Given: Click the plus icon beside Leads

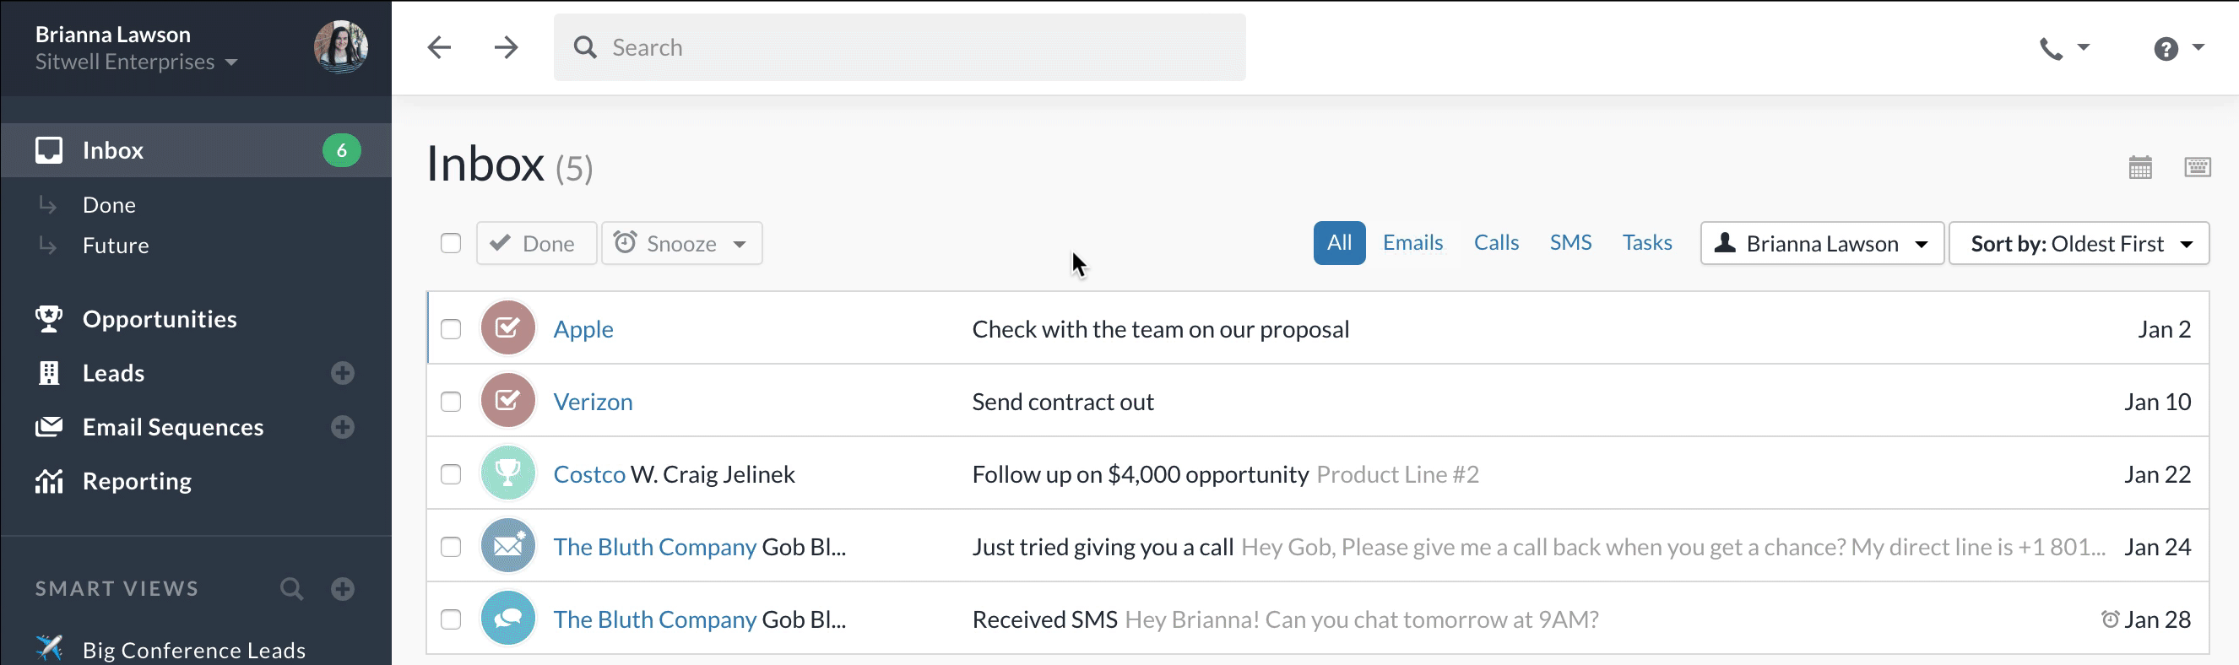Looking at the screenshot, I should click(343, 373).
